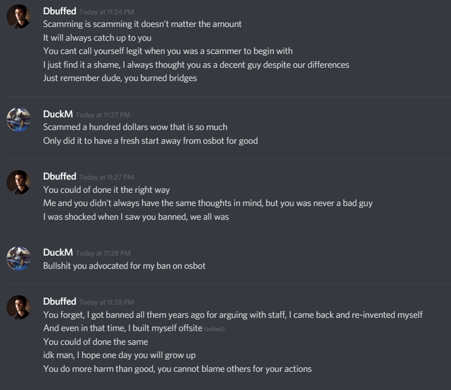Click the 'Today at 11:24 PM' timestamp

107,12
